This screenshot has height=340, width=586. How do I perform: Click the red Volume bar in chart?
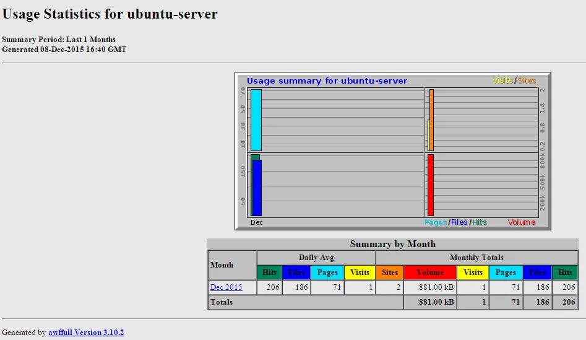431,185
